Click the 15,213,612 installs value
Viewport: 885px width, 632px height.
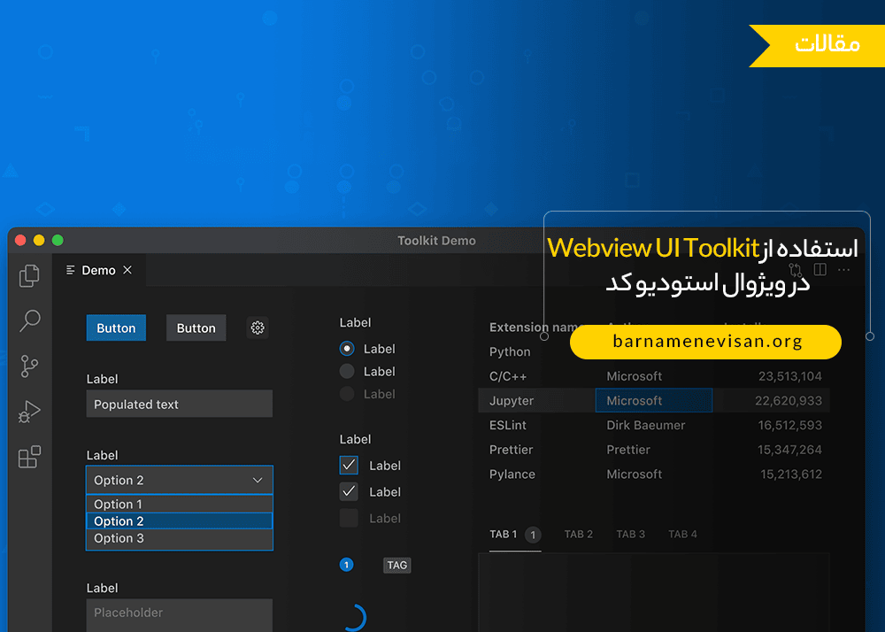click(x=790, y=474)
